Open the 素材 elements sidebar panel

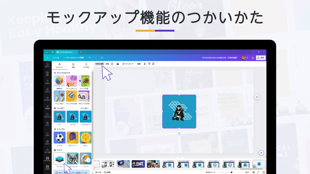click(47, 73)
